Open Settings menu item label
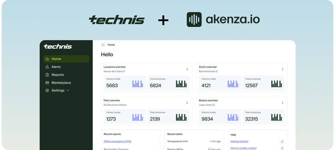Viewport: 335px width, 150px height. [58, 91]
